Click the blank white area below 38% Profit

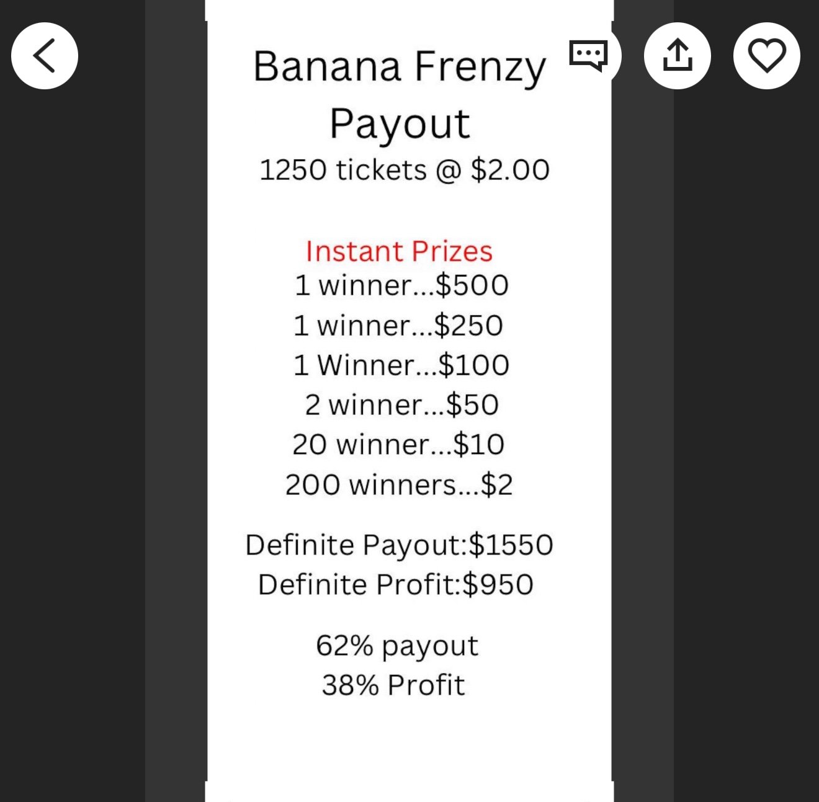(408, 744)
